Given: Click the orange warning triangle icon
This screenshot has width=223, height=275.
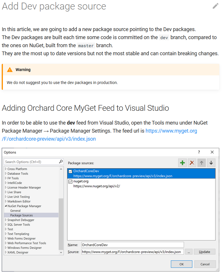Looking at the screenshot, I should pos(10,70).
